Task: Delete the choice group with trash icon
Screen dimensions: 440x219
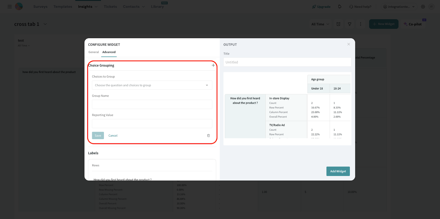Action: click(x=208, y=136)
